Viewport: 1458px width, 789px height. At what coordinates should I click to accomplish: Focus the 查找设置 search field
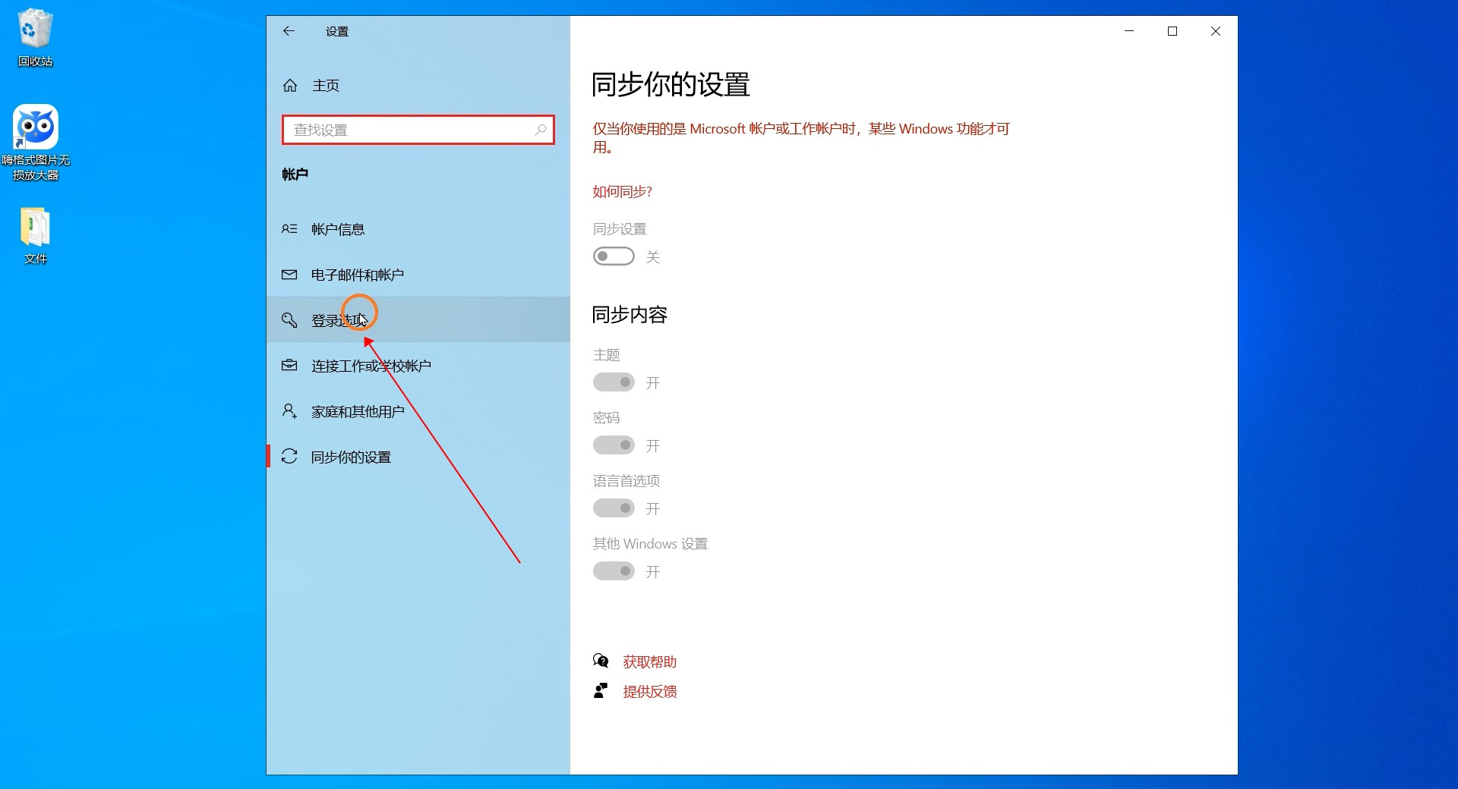410,130
